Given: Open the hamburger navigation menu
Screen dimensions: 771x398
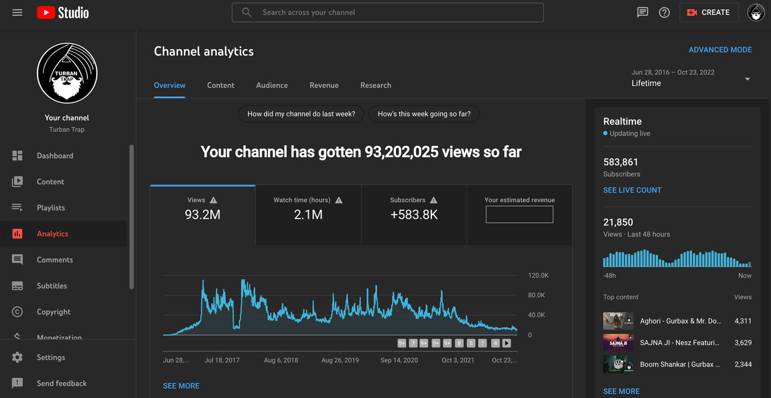Looking at the screenshot, I should (17, 12).
